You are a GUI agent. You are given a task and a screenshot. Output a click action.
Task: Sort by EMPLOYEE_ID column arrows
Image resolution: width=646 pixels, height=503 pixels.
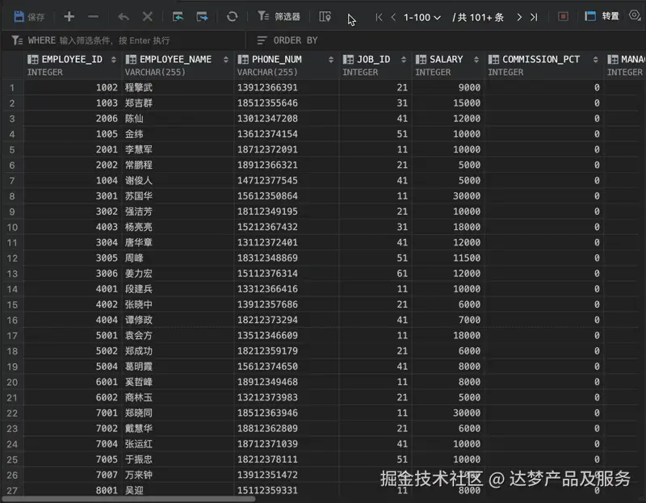point(113,60)
